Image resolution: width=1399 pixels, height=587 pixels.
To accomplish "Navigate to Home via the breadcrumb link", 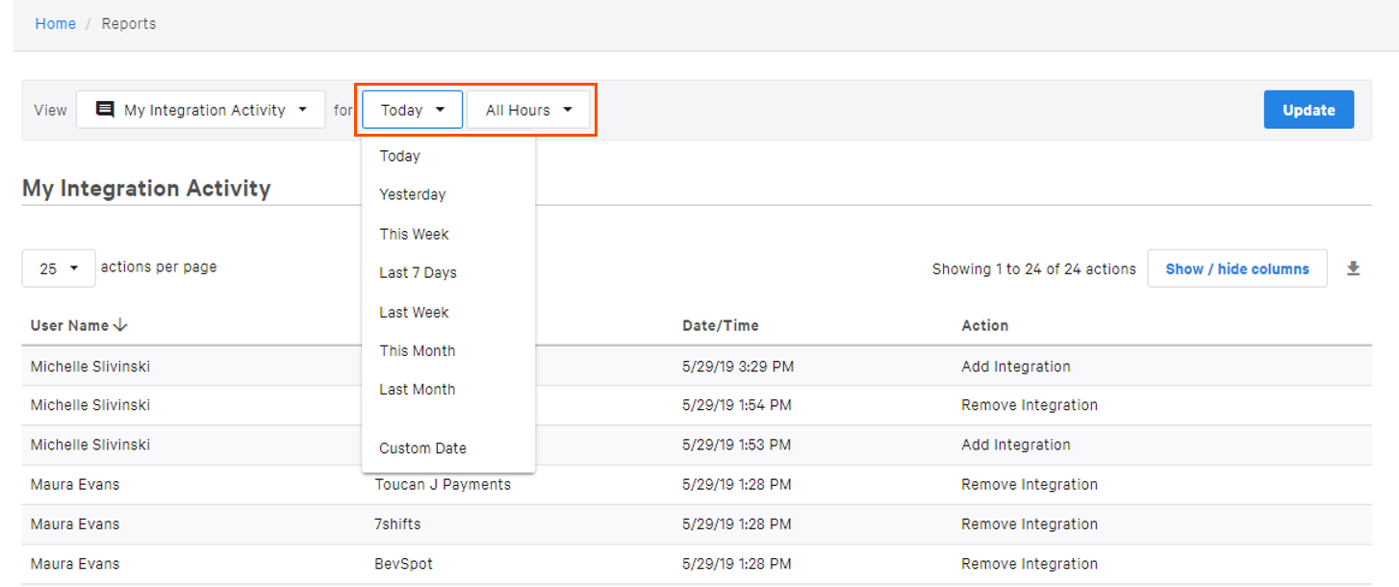I will click(55, 23).
